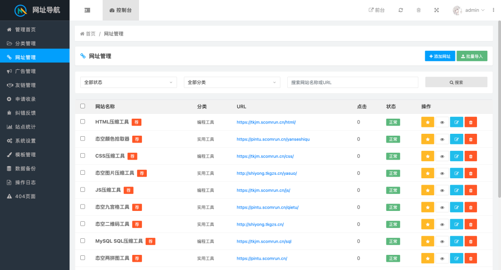Click the 正常 status badge for JS压缩工具

click(x=393, y=190)
